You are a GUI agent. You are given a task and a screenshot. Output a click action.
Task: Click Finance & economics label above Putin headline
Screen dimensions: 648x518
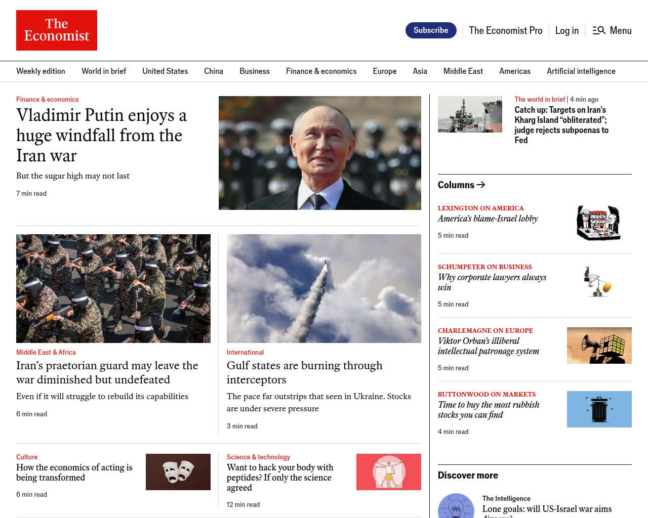(47, 99)
